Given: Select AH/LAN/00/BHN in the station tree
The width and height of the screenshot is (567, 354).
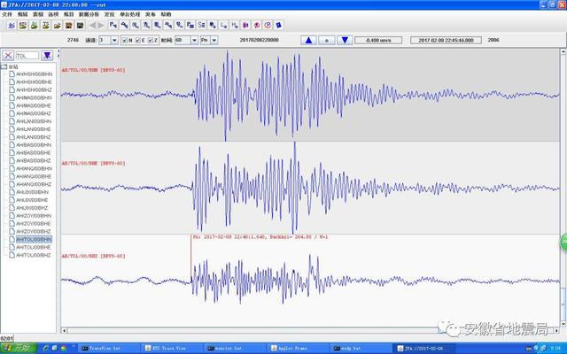Looking at the screenshot, I should coord(34,121).
